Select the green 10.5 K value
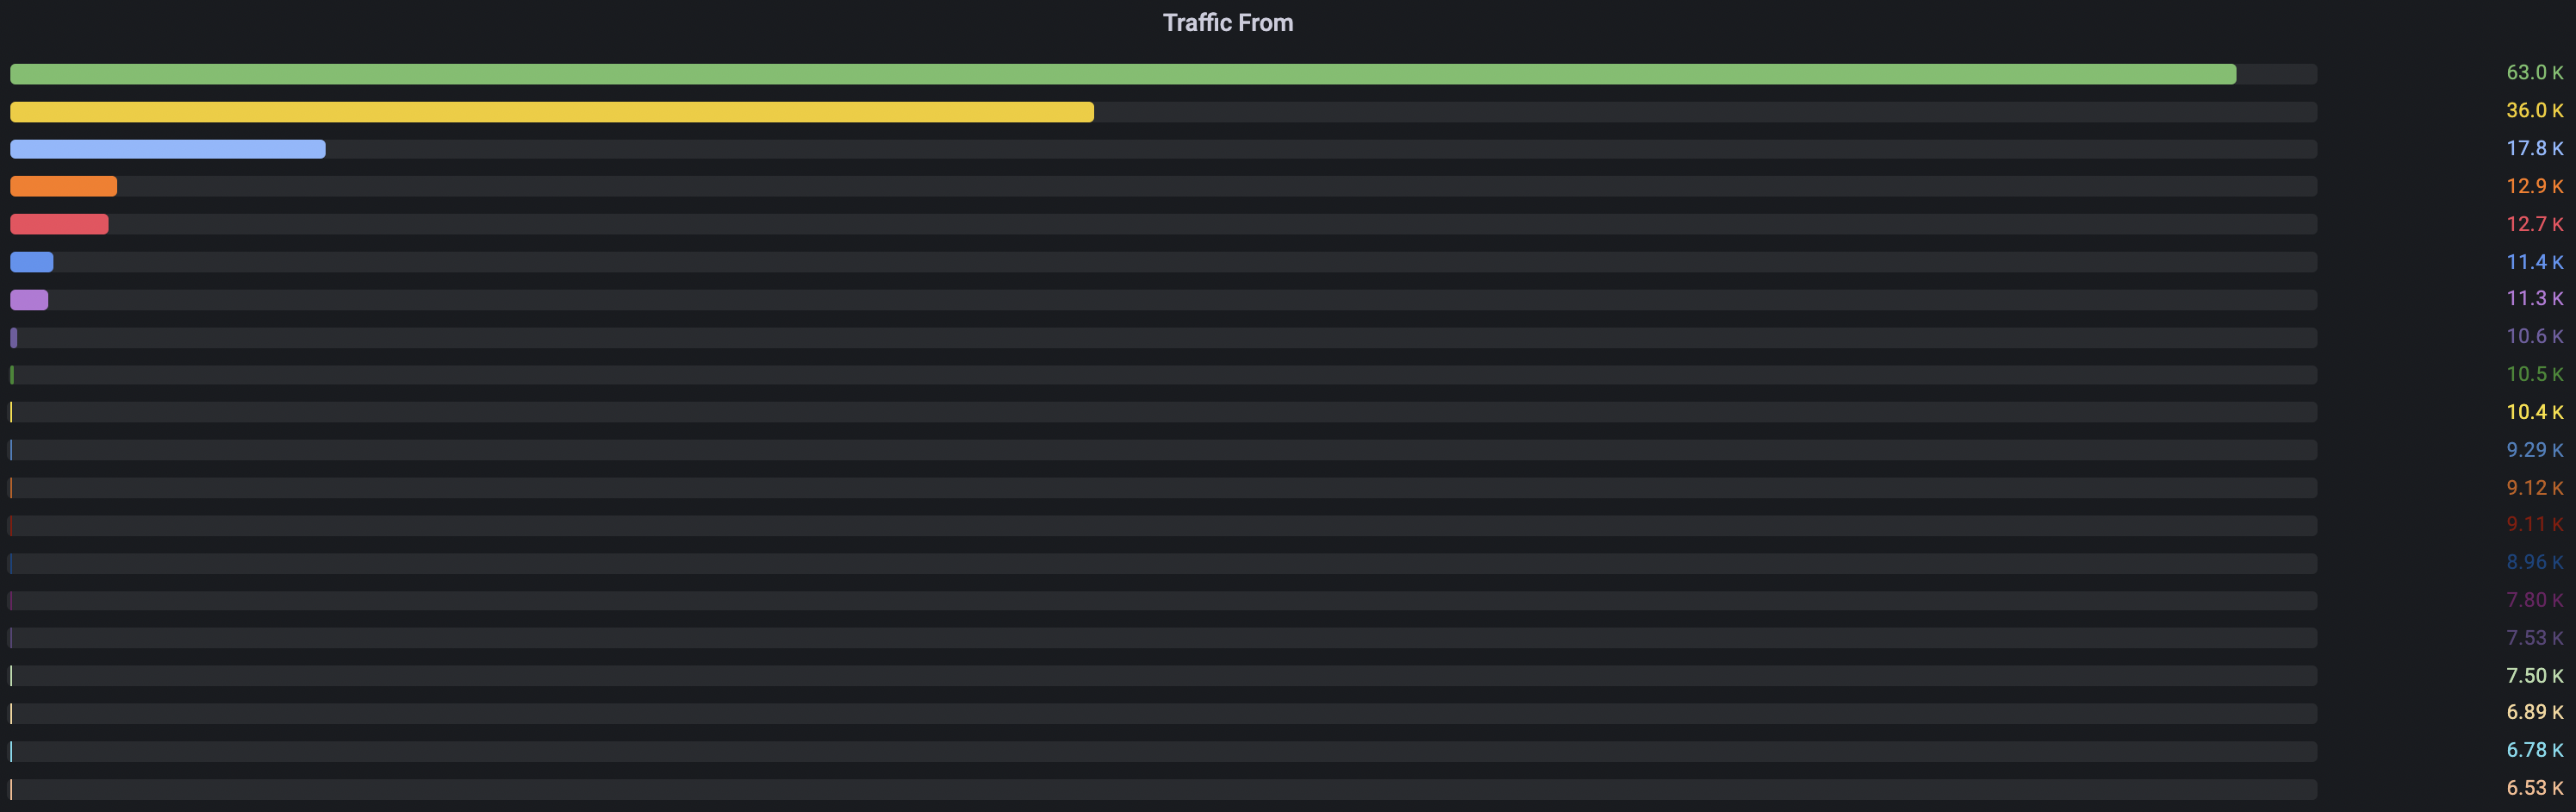The height and width of the screenshot is (812, 2576). coord(2534,374)
